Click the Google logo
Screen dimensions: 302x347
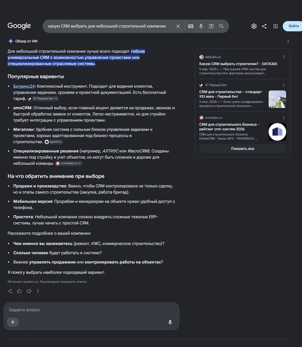tap(19, 26)
